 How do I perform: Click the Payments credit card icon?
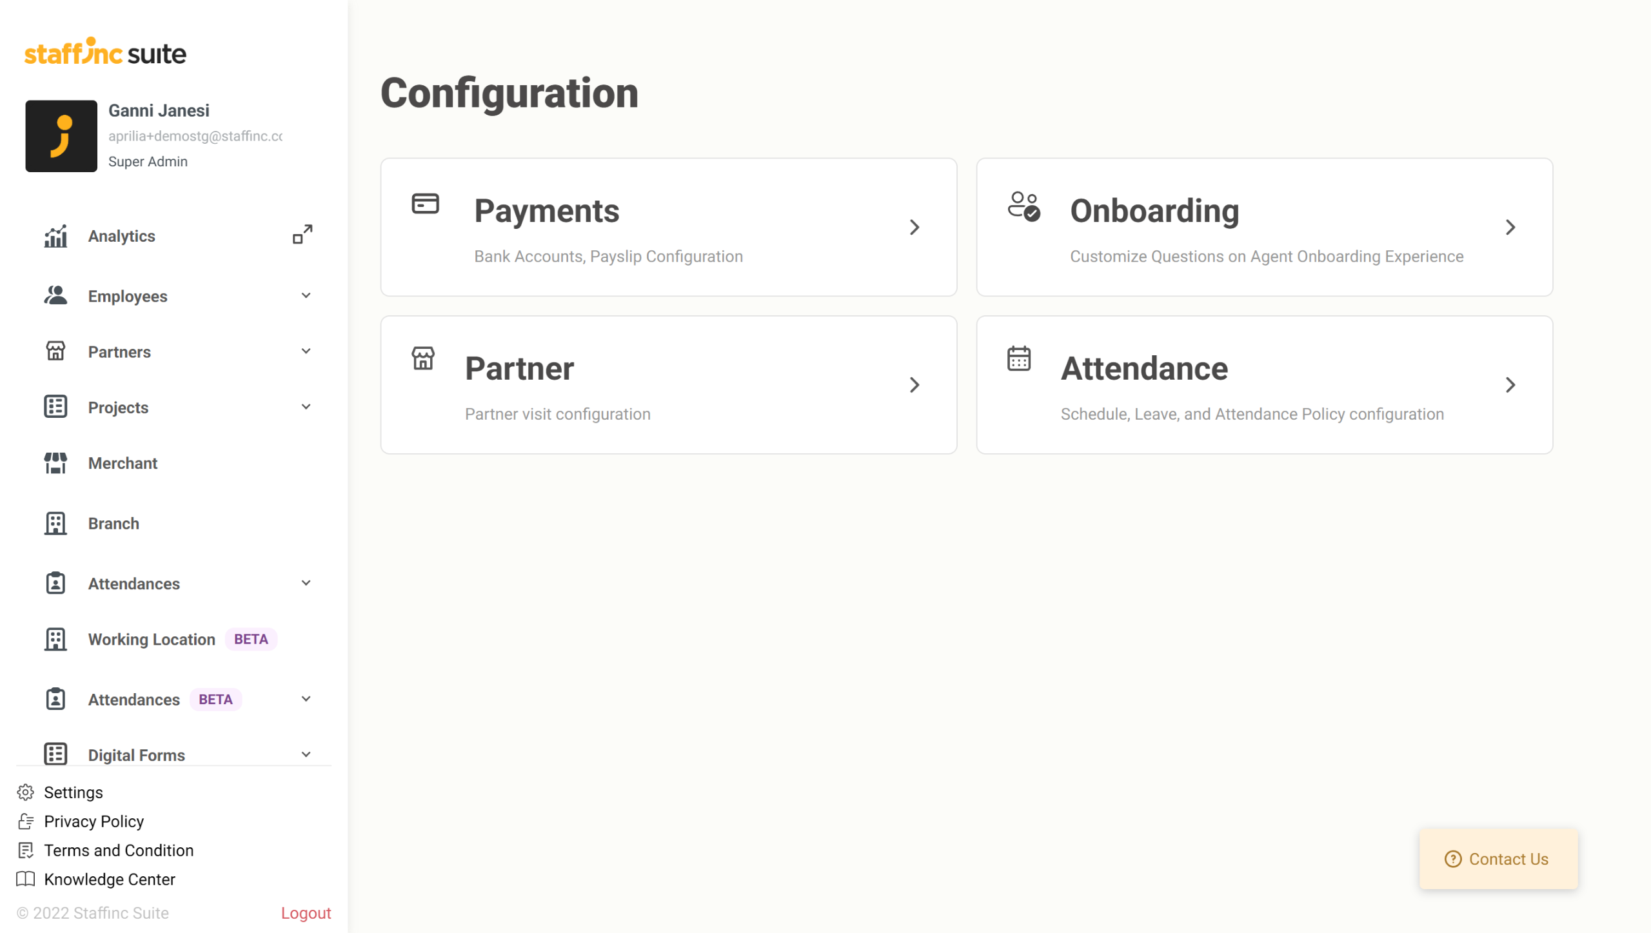click(425, 204)
